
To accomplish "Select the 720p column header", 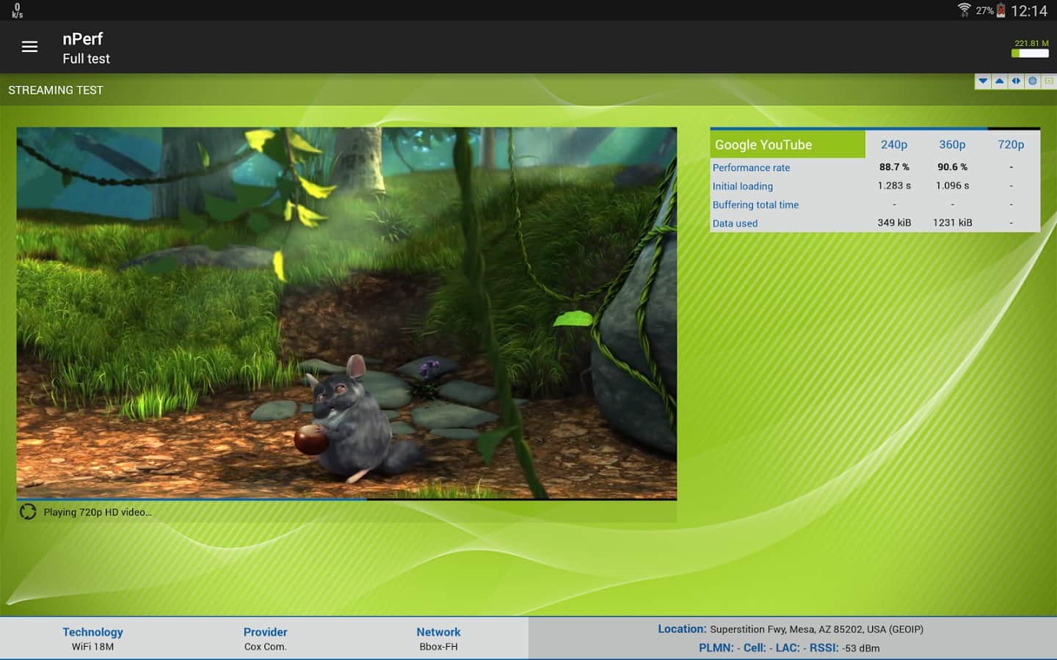I will [x=1010, y=144].
